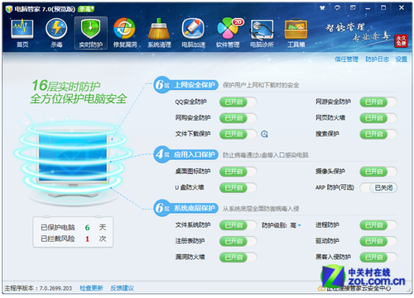The image size is (414, 298).
Task: Toggle 网页防火墙 switch
Action: (378, 118)
